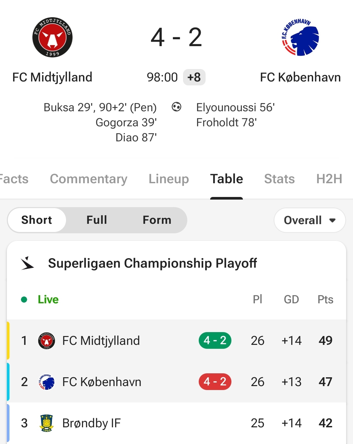
Task: Open the Brøndby IF table row
Action: [176, 423]
